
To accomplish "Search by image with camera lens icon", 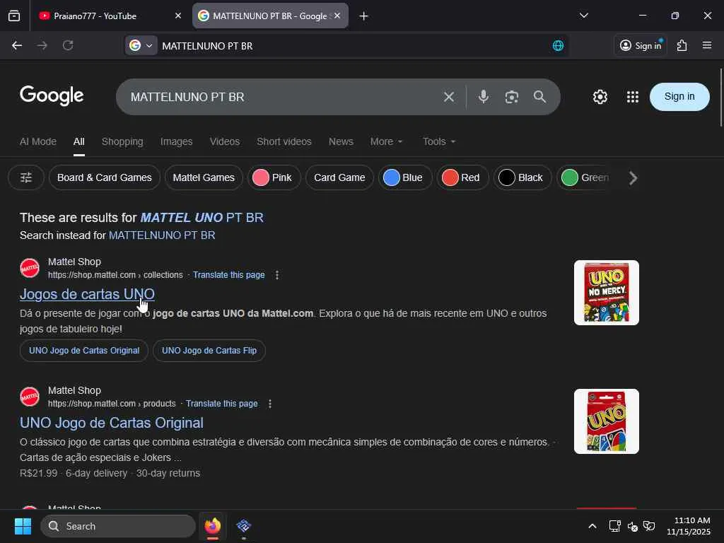I will point(512,97).
